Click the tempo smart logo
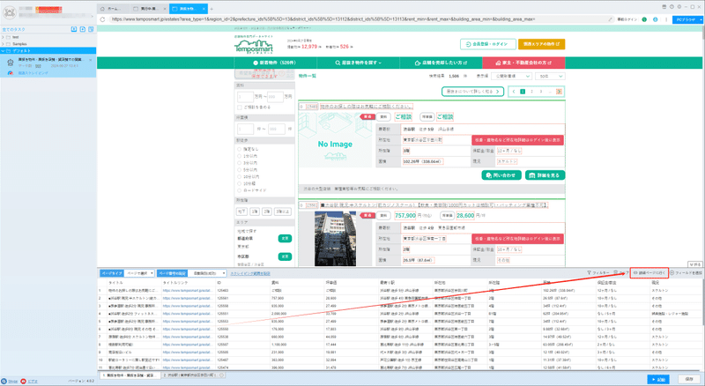Image resolution: width=705 pixels, height=386 pixels. tap(253, 46)
